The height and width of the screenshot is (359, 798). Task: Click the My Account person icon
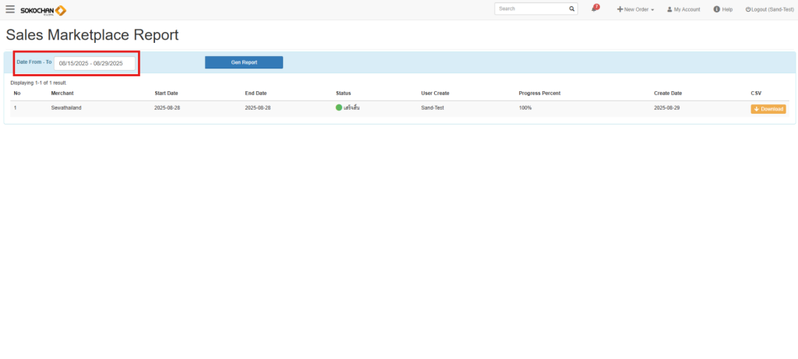669,9
